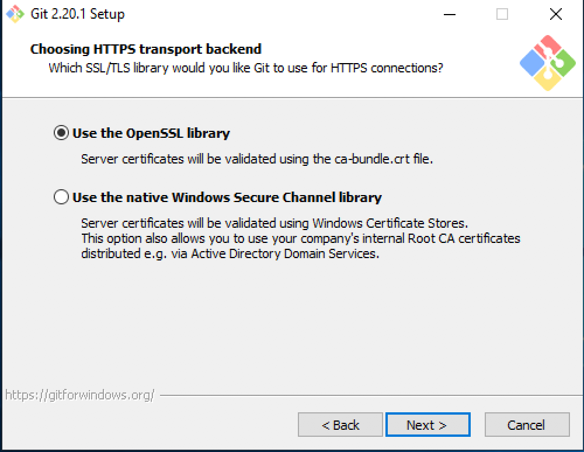The width and height of the screenshot is (584, 452).
Task: Click the "Use the native Windows Secure Channel library" label
Action: (227, 197)
